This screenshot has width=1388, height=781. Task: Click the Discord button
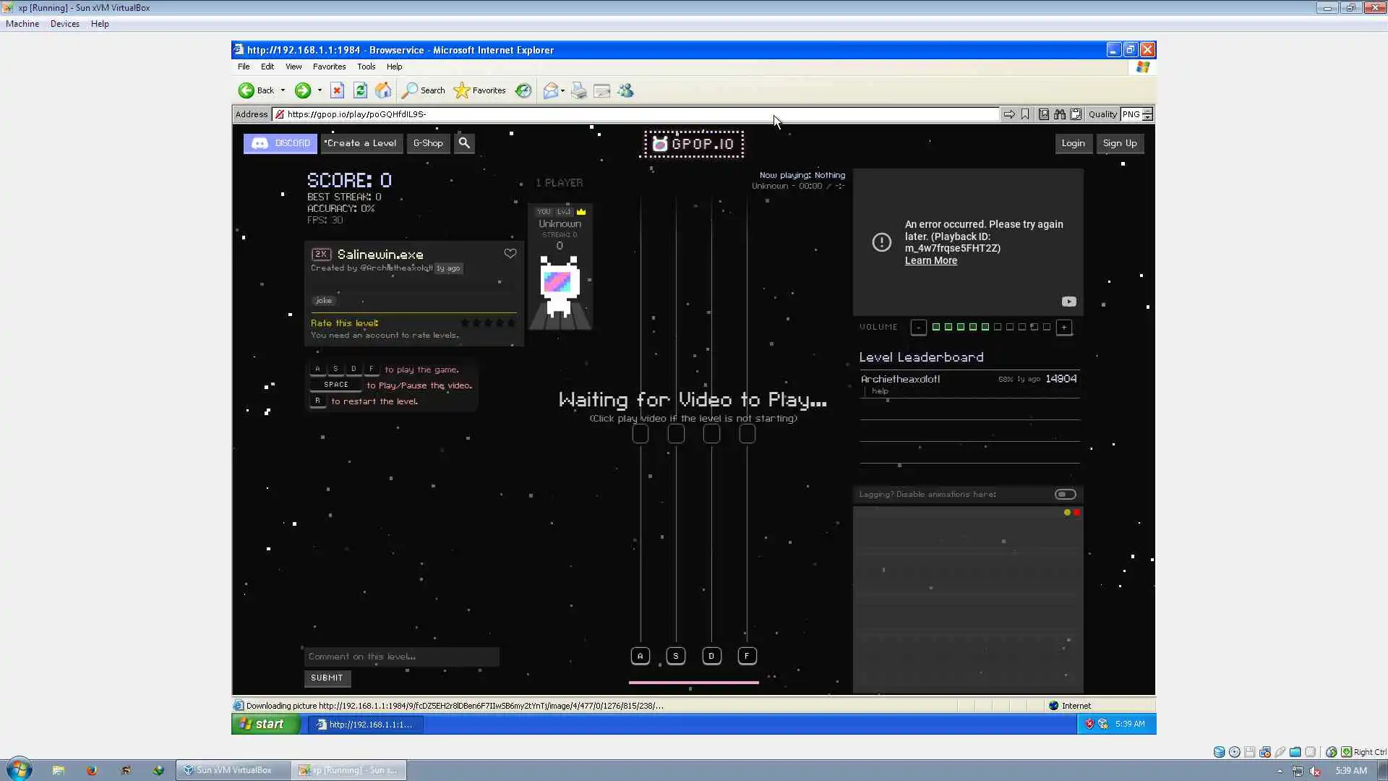[x=280, y=143]
